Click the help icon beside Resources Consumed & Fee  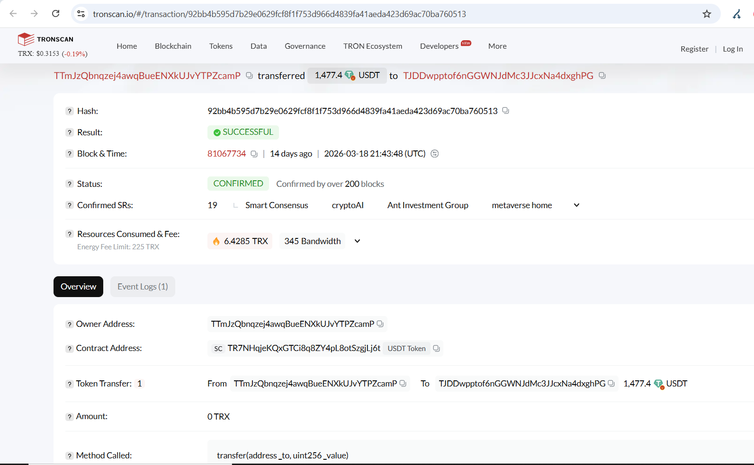70,234
